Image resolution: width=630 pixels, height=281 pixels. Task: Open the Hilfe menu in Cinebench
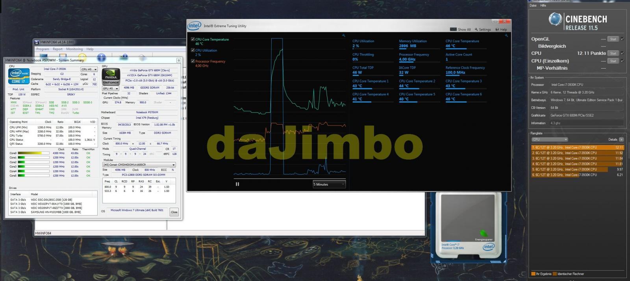click(x=543, y=6)
